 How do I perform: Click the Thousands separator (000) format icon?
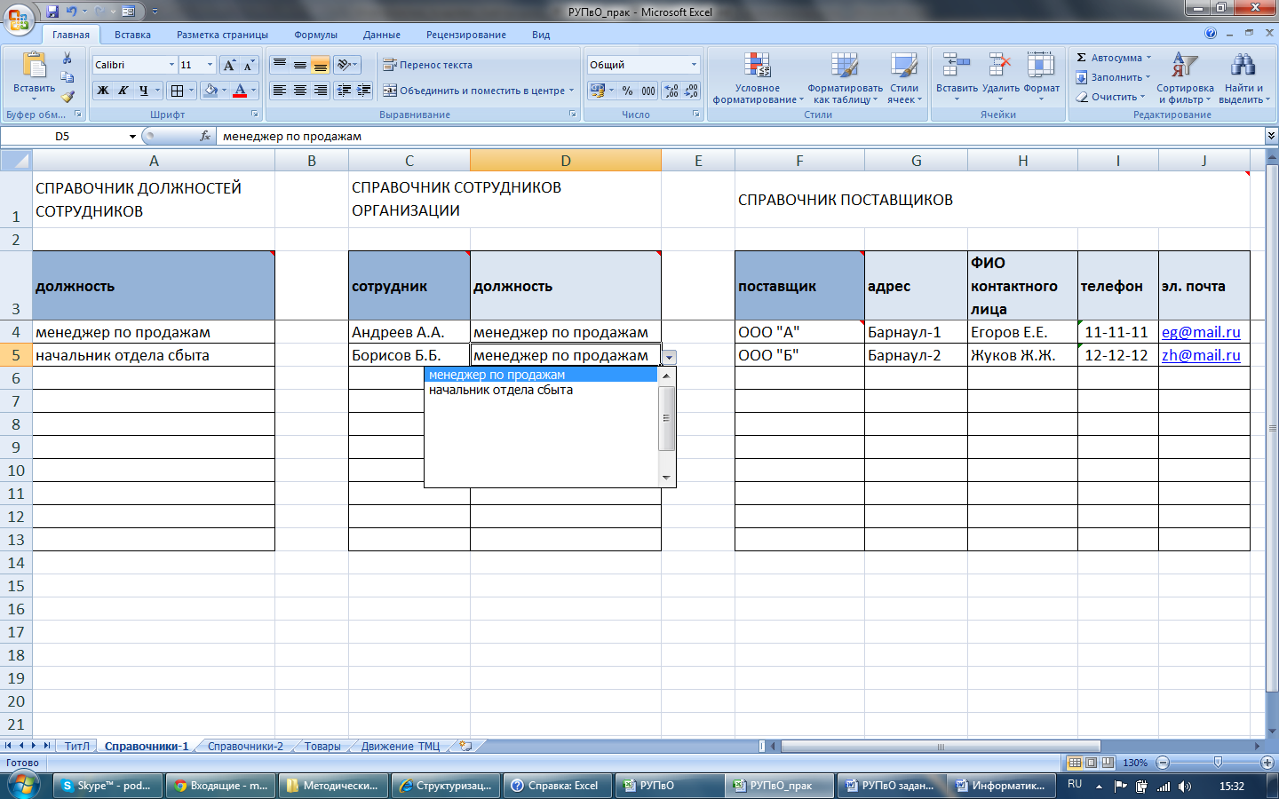coord(648,91)
